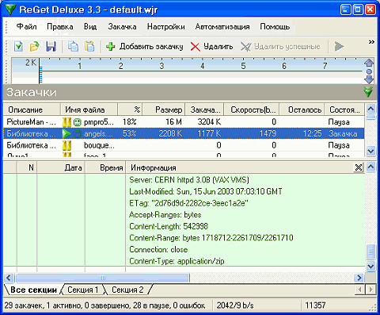This screenshot has width=380, height=315.
Task: Sort by the Скорость column header
Action: click(x=252, y=109)
